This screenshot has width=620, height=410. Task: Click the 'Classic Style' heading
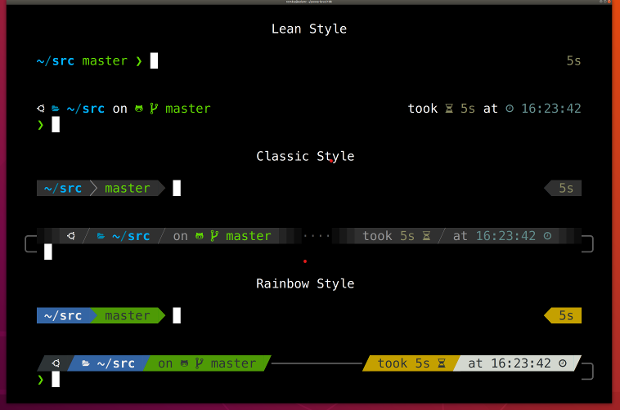coord(305,157)
